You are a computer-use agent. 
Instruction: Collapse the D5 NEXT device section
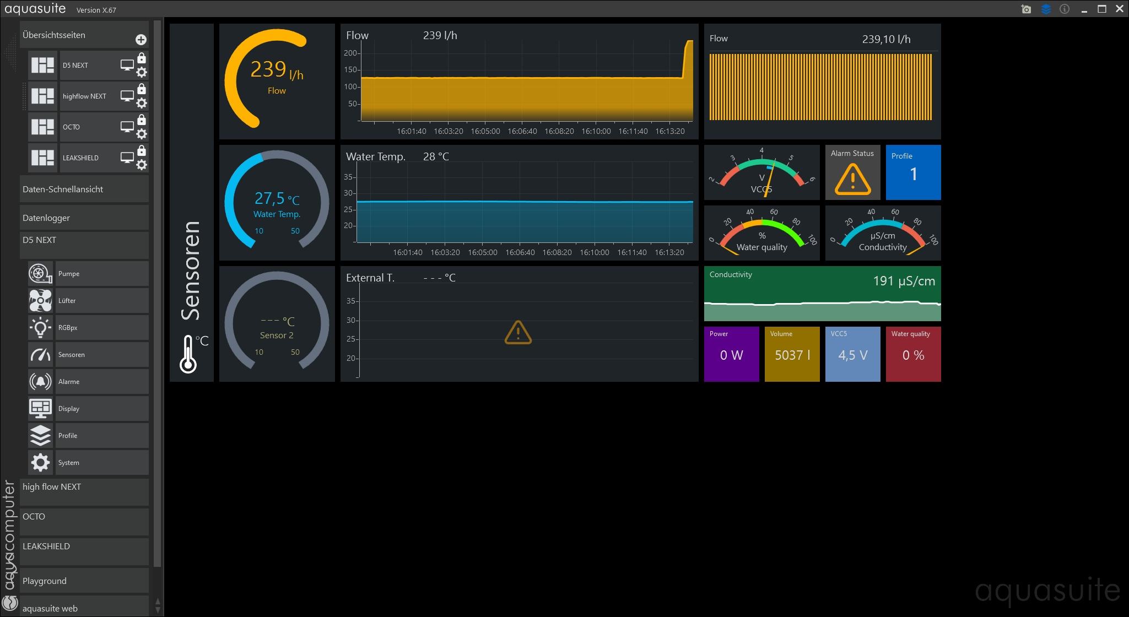click(x=84, y=245)
